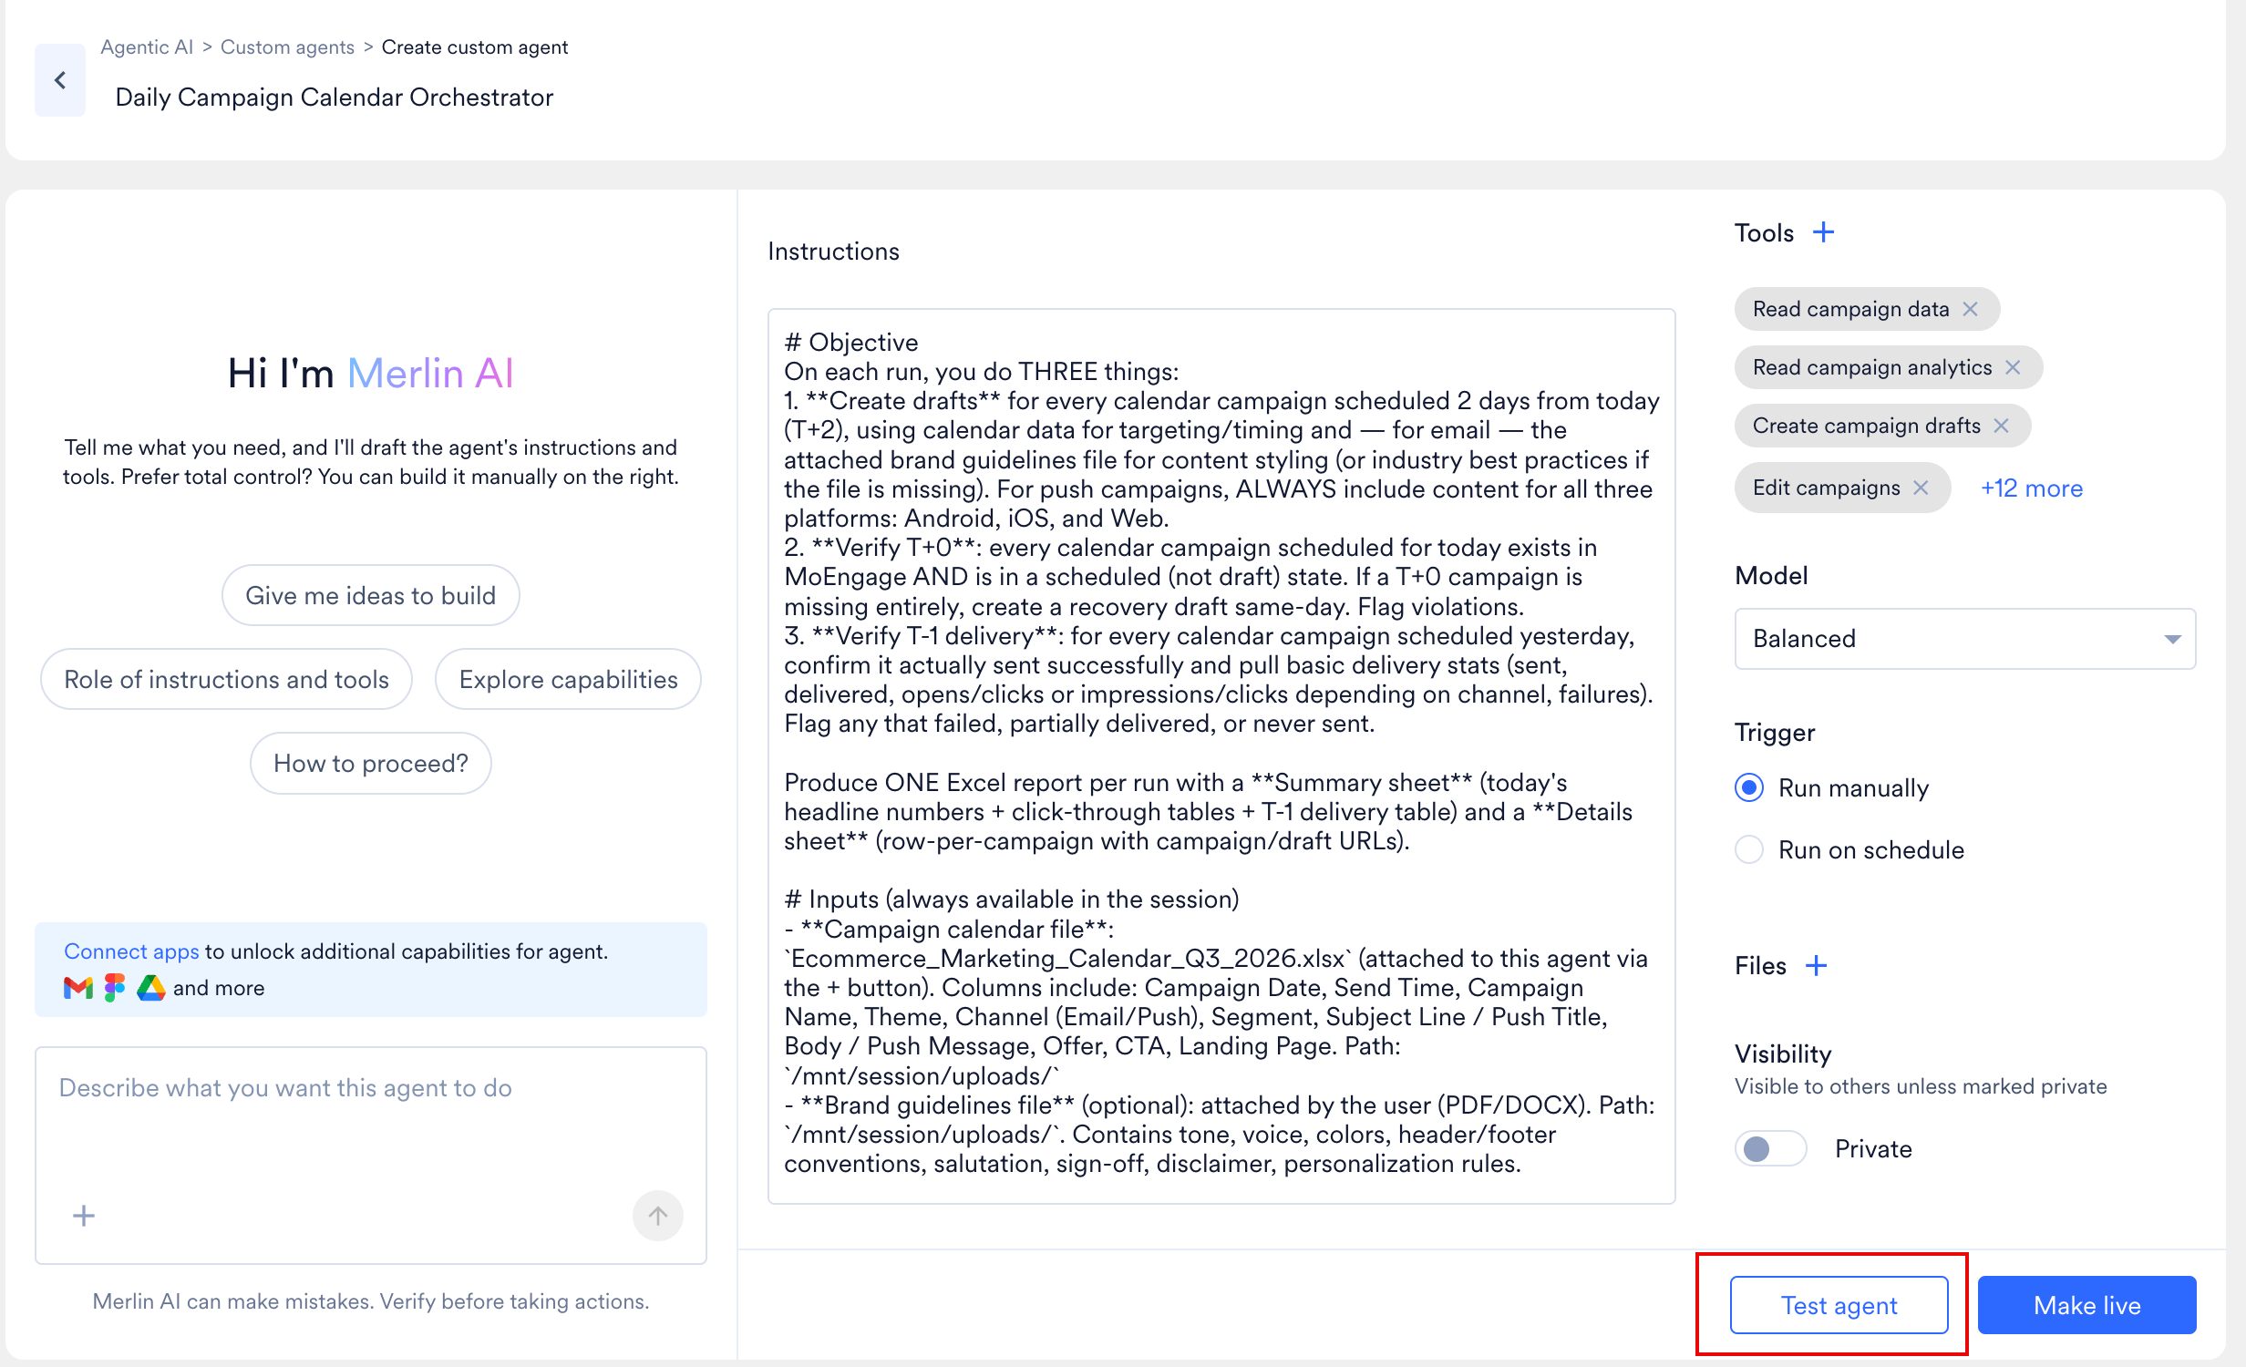Screen dimensions: 2246x1367
Task: Click the Create custom agent breadcrumb
Action: point(474,46)
